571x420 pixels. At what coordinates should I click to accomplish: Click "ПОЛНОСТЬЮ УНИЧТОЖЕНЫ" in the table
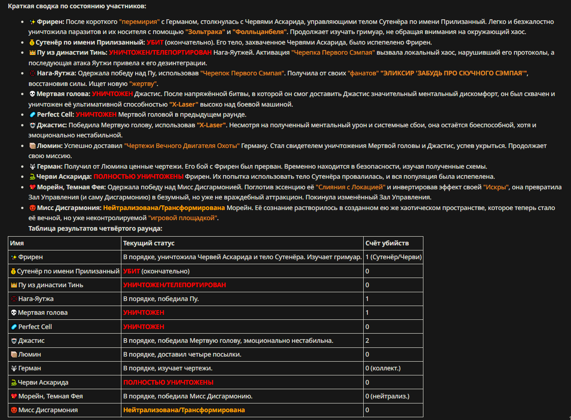(168, 383)
